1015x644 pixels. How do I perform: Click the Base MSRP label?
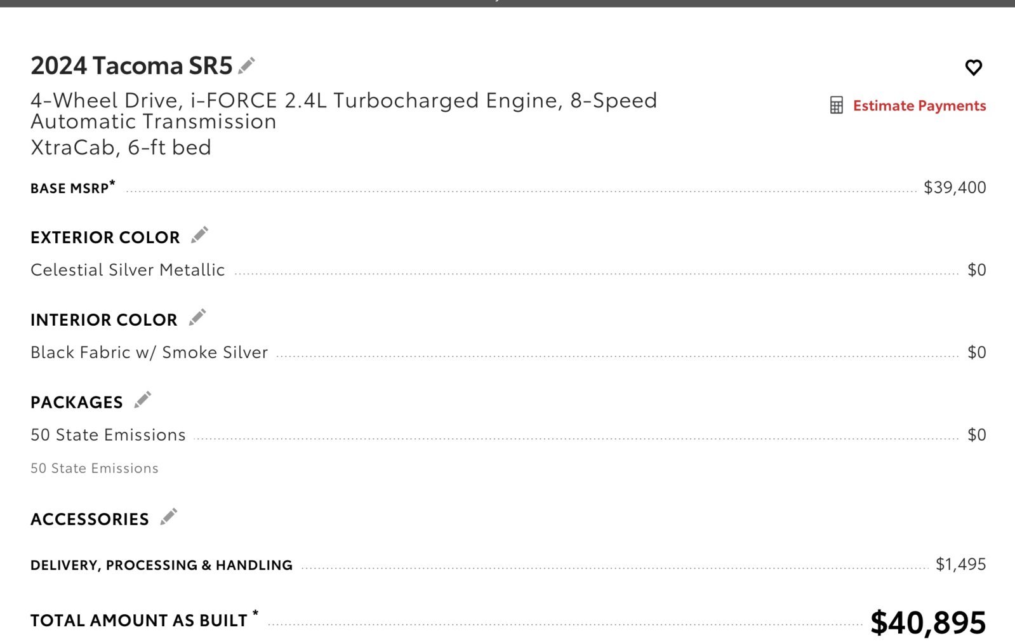point(73,187)
